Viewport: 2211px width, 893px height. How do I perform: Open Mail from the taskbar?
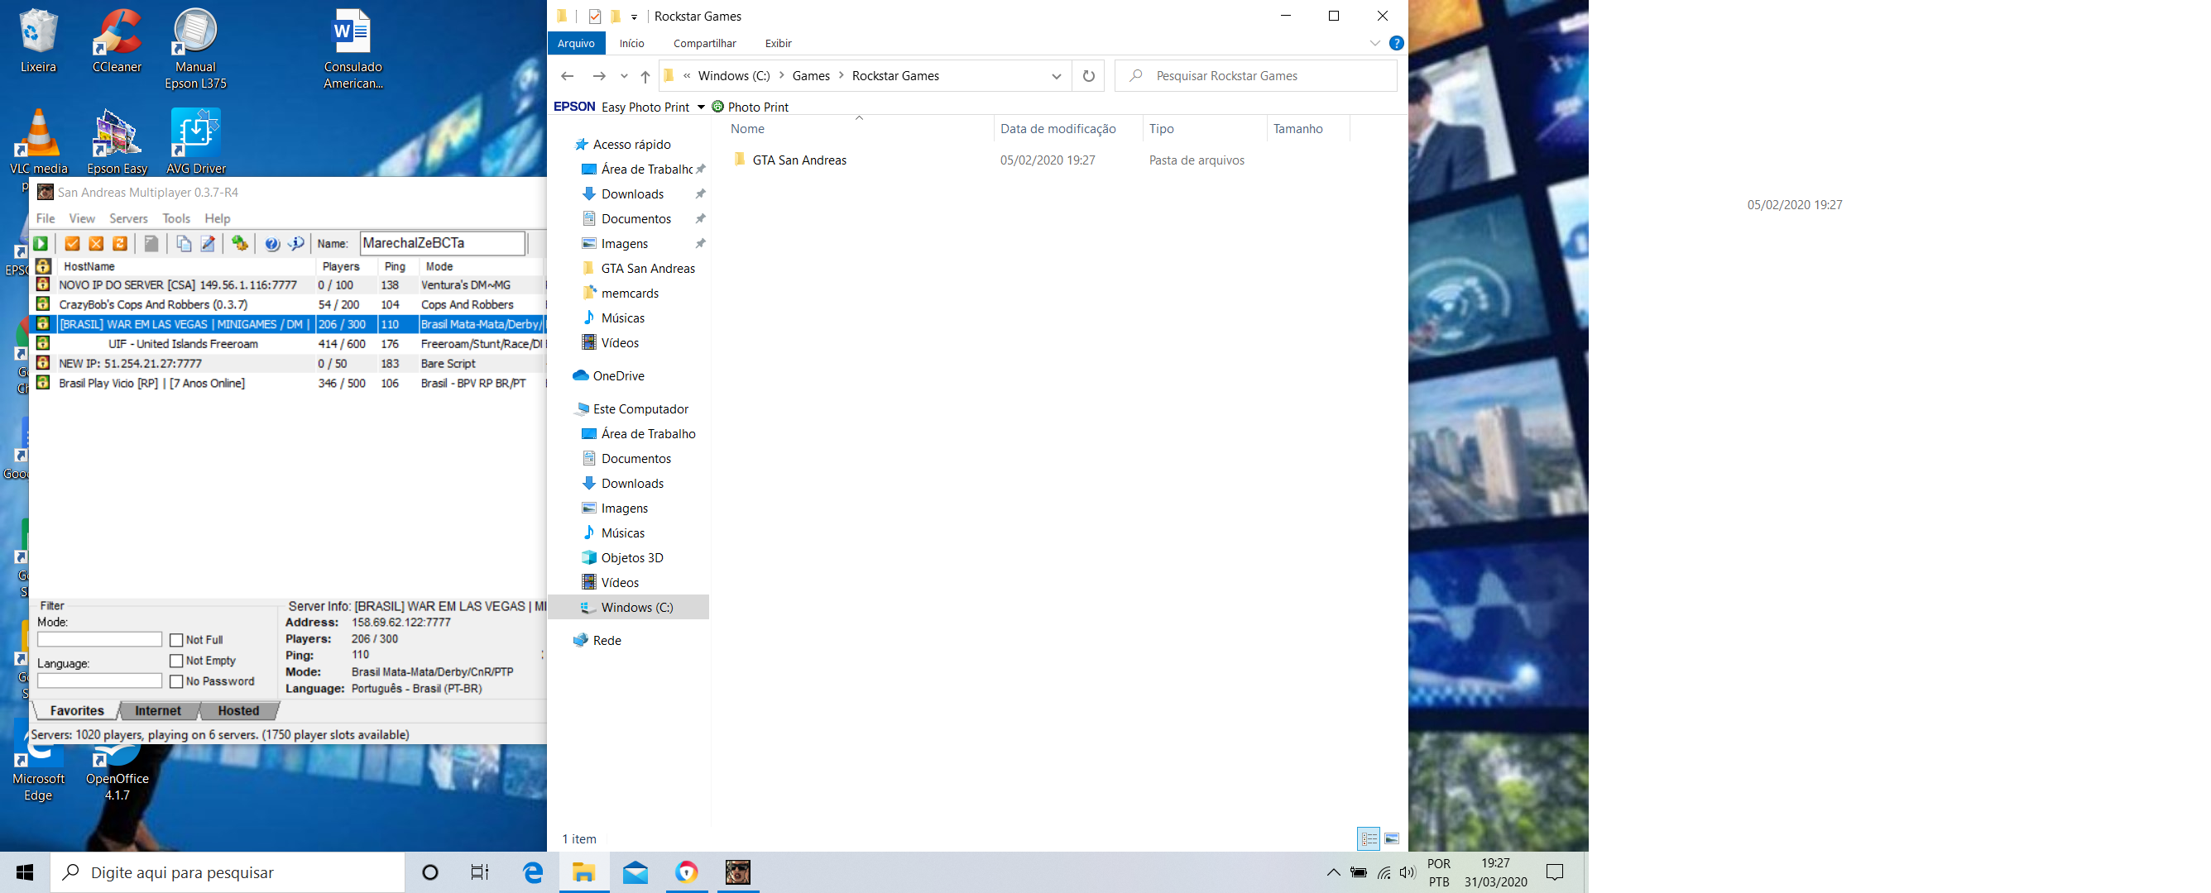click(x=635, y=872)
